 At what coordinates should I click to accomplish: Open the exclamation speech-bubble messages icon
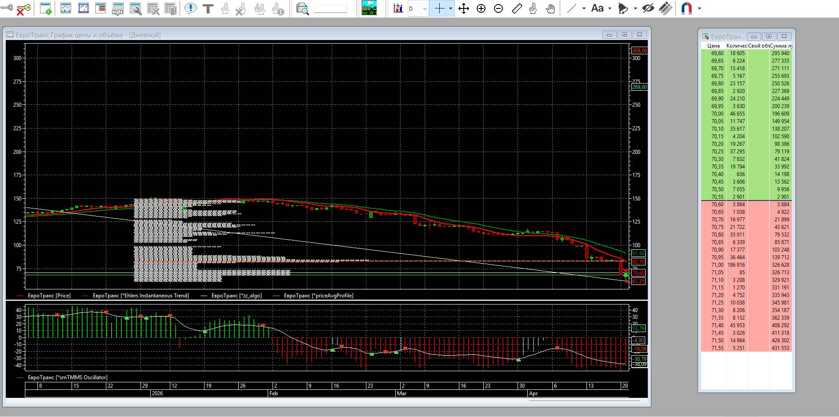pos(191,8)
